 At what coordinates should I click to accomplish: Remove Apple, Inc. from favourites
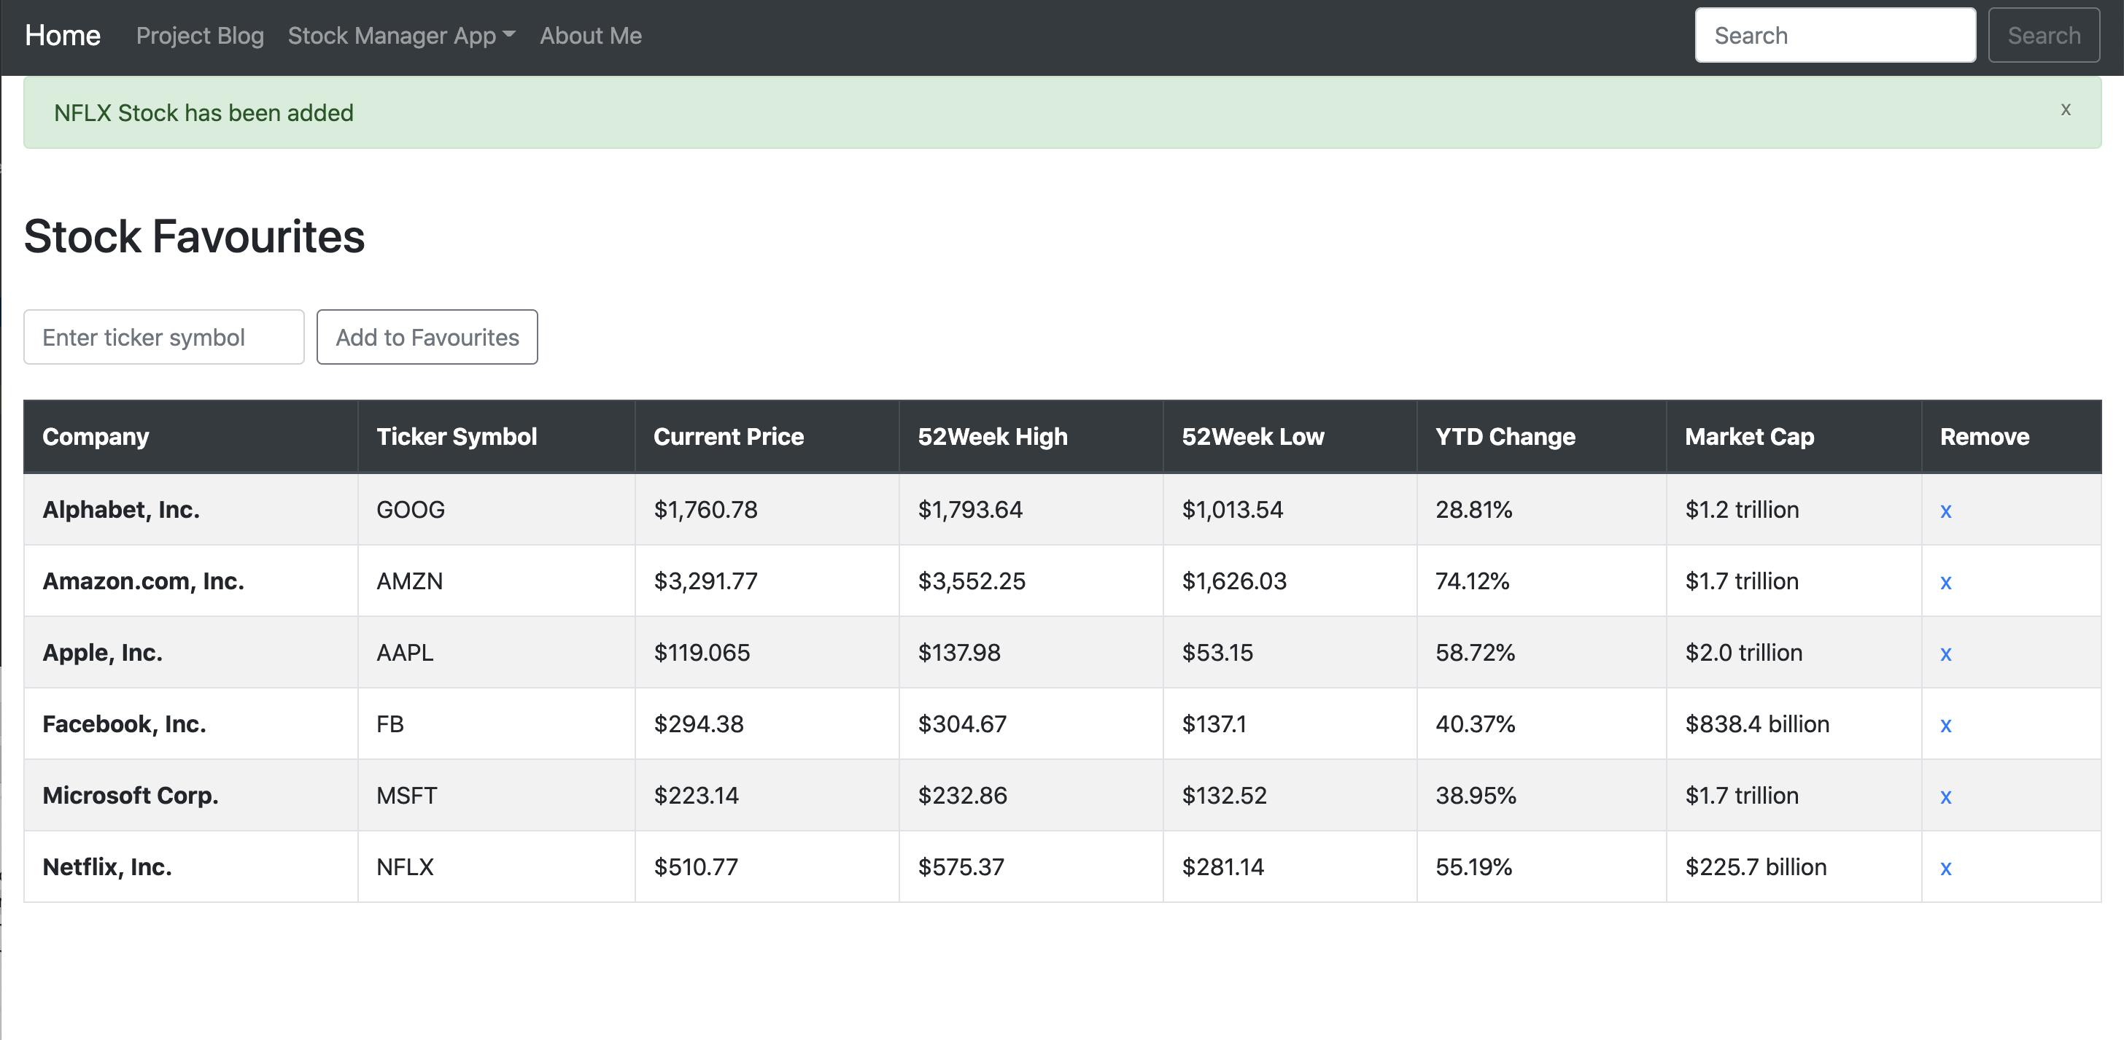pyautogui.click(x=1946, y=653)
